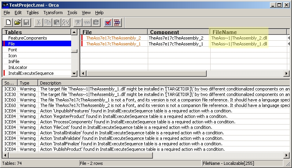This screenshot has height=168, width=292.
Task: Open the Help menu
Action: coord(99,13)
